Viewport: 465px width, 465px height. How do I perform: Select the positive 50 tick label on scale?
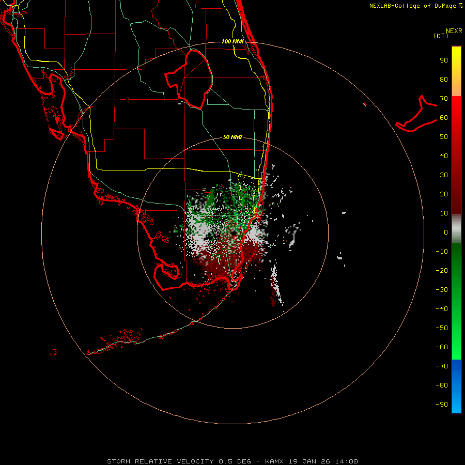coord(444,137)
